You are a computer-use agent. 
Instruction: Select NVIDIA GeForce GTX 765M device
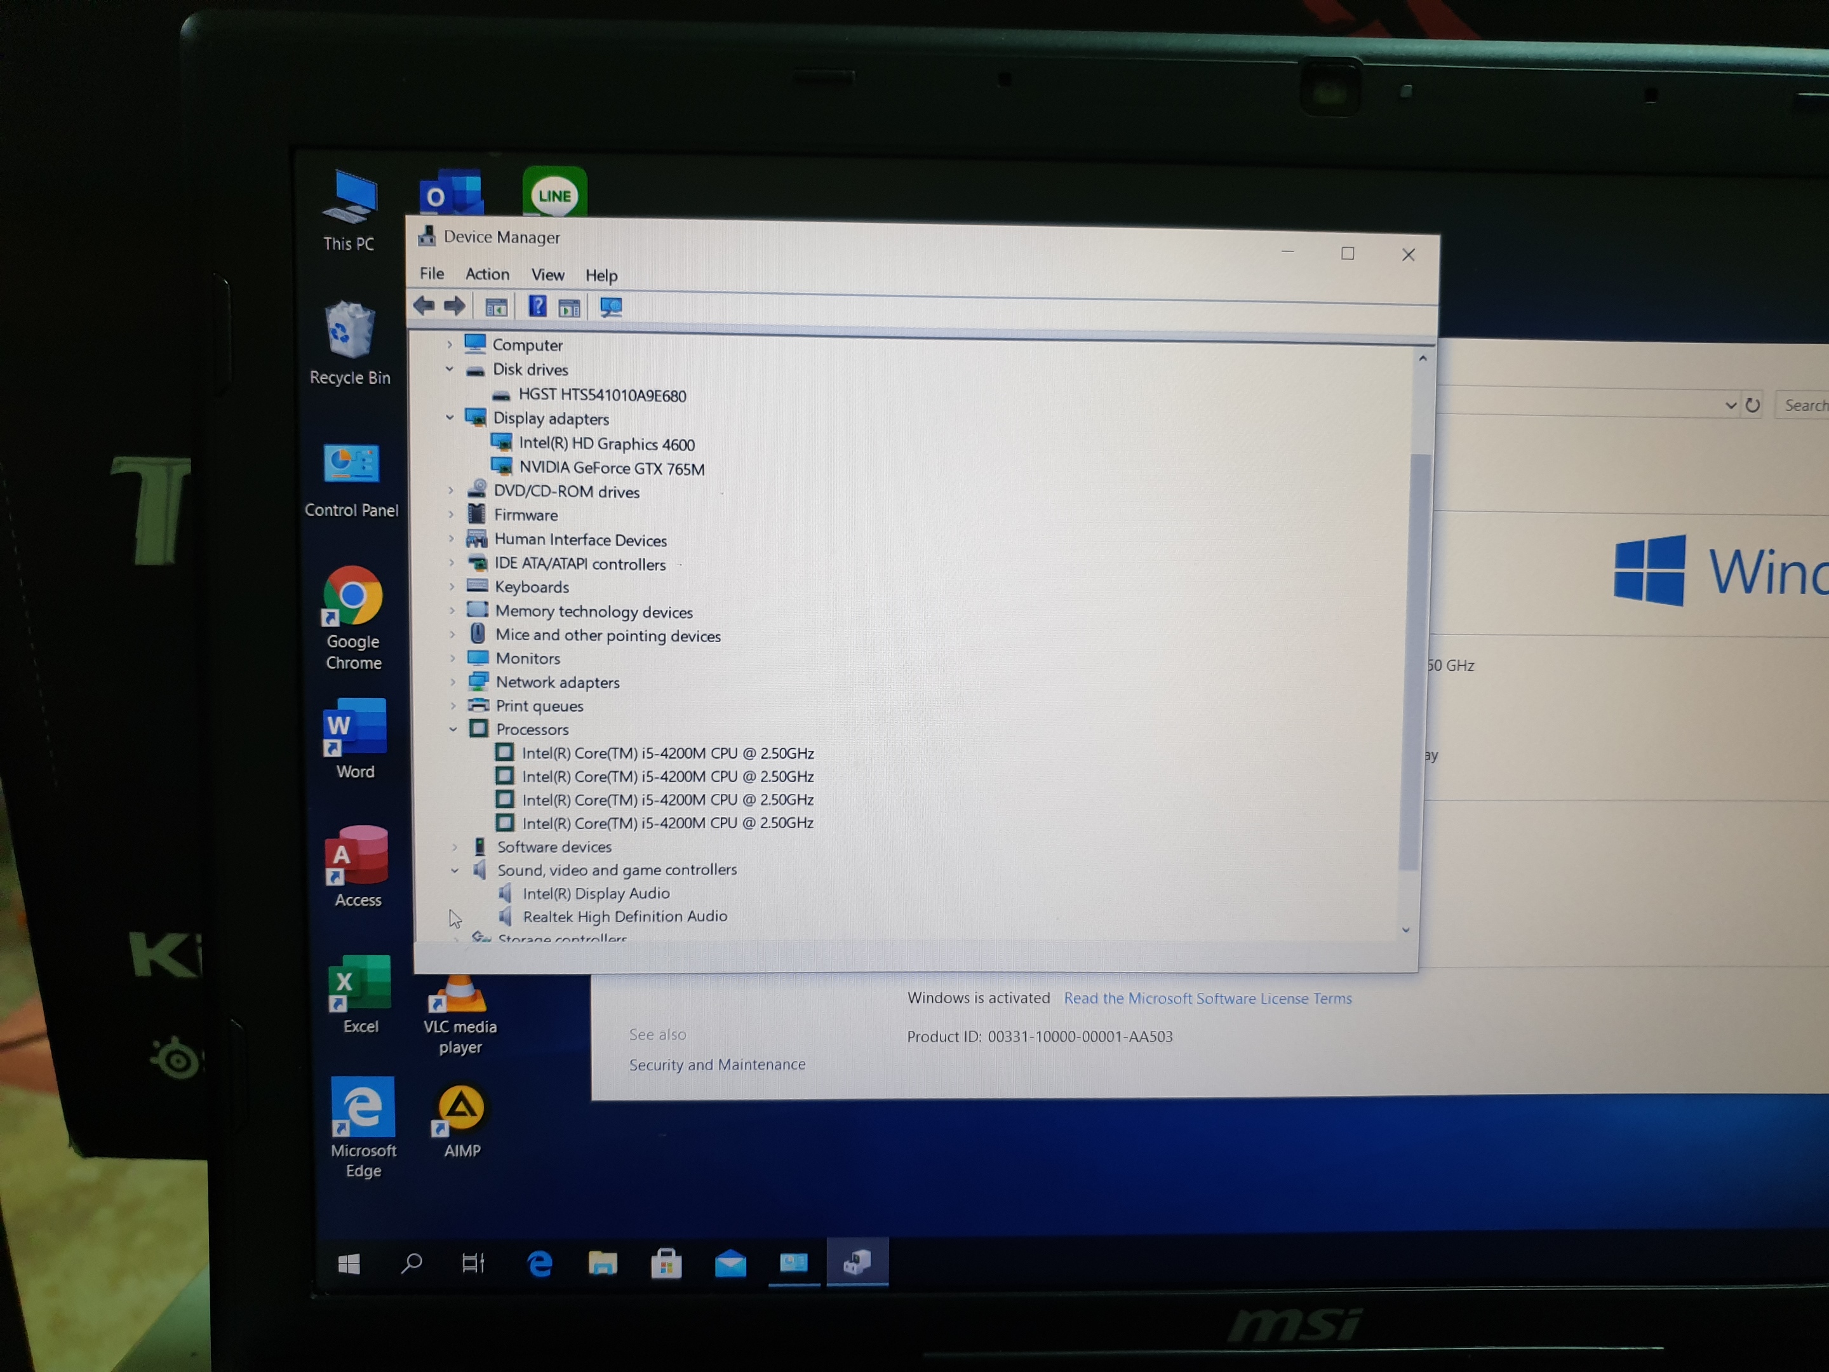coord(612,468)
